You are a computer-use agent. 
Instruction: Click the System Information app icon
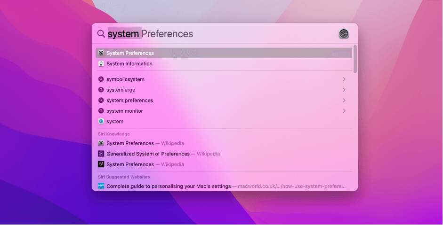tap(101, 64)
